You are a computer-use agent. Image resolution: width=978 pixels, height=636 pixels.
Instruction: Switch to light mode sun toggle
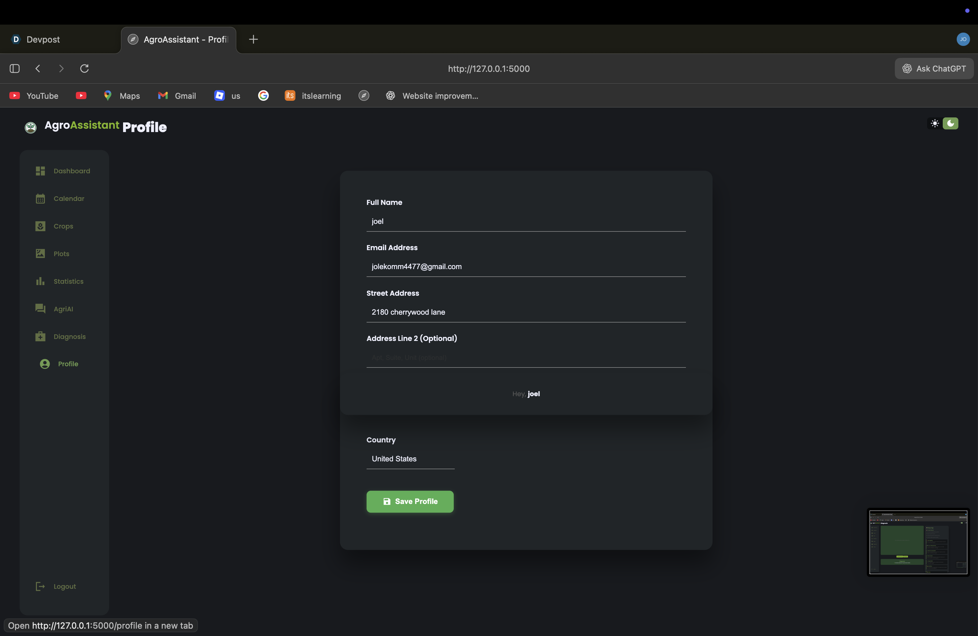click(x=935, y=124)
